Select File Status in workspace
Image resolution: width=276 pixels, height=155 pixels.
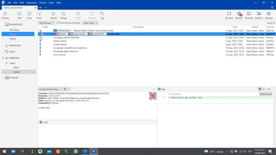click(x=14, y=30)
